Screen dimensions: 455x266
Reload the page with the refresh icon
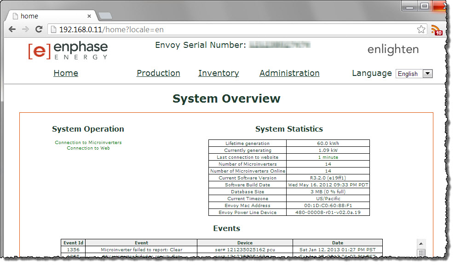click(x=39, y=29)
